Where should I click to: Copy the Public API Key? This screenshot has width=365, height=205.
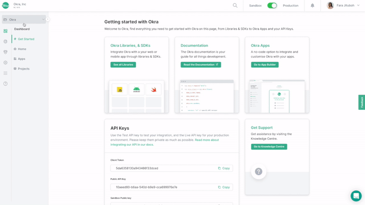(224, 187)
